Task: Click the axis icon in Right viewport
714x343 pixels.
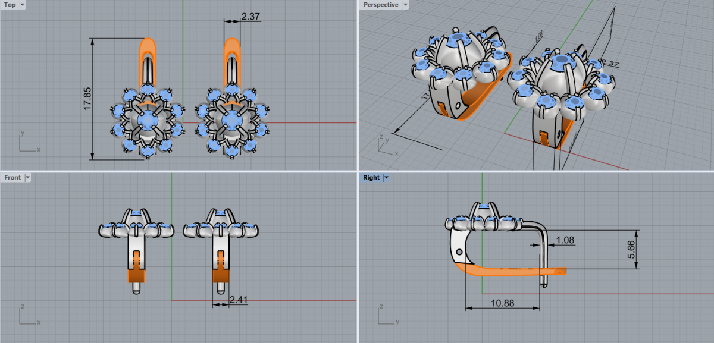Action: pos(389,315)
